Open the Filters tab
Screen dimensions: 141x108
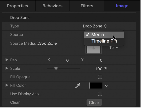[x=87, y=6]
